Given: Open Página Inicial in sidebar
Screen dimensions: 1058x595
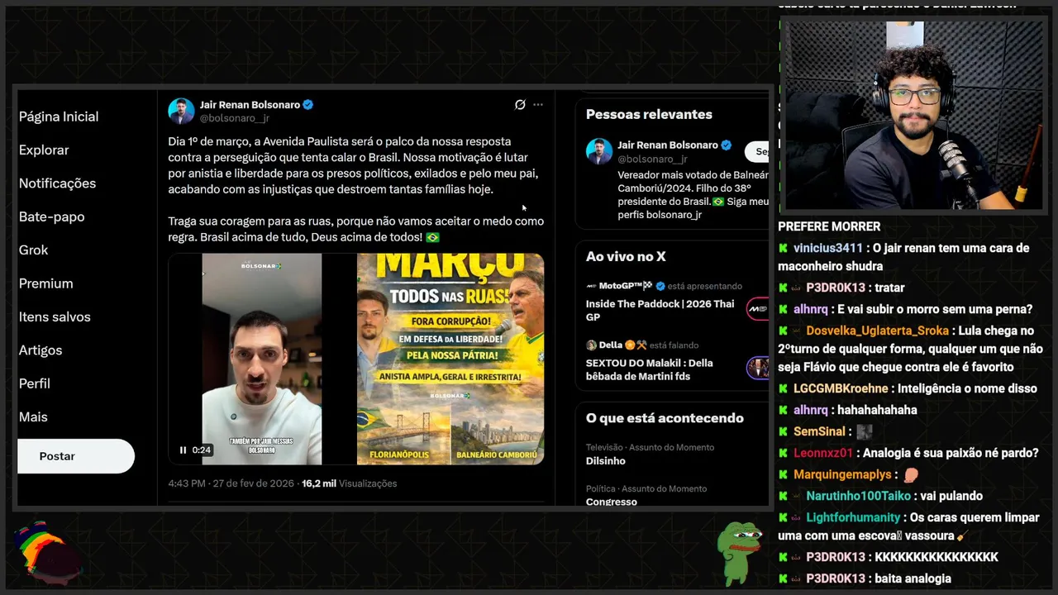Looking at the screenshot, I should tap(59, 117).
